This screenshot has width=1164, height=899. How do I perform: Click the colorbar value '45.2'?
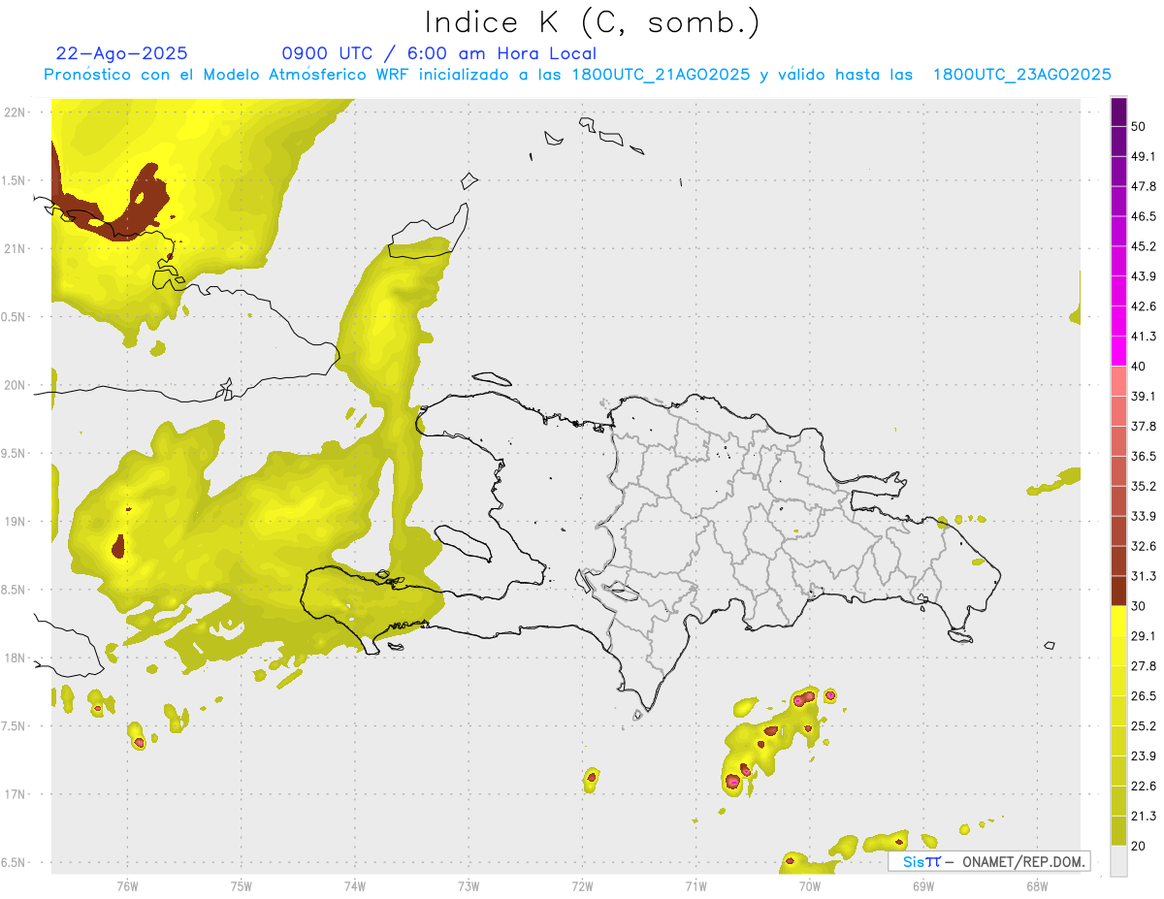click(x=1144, y=246)
